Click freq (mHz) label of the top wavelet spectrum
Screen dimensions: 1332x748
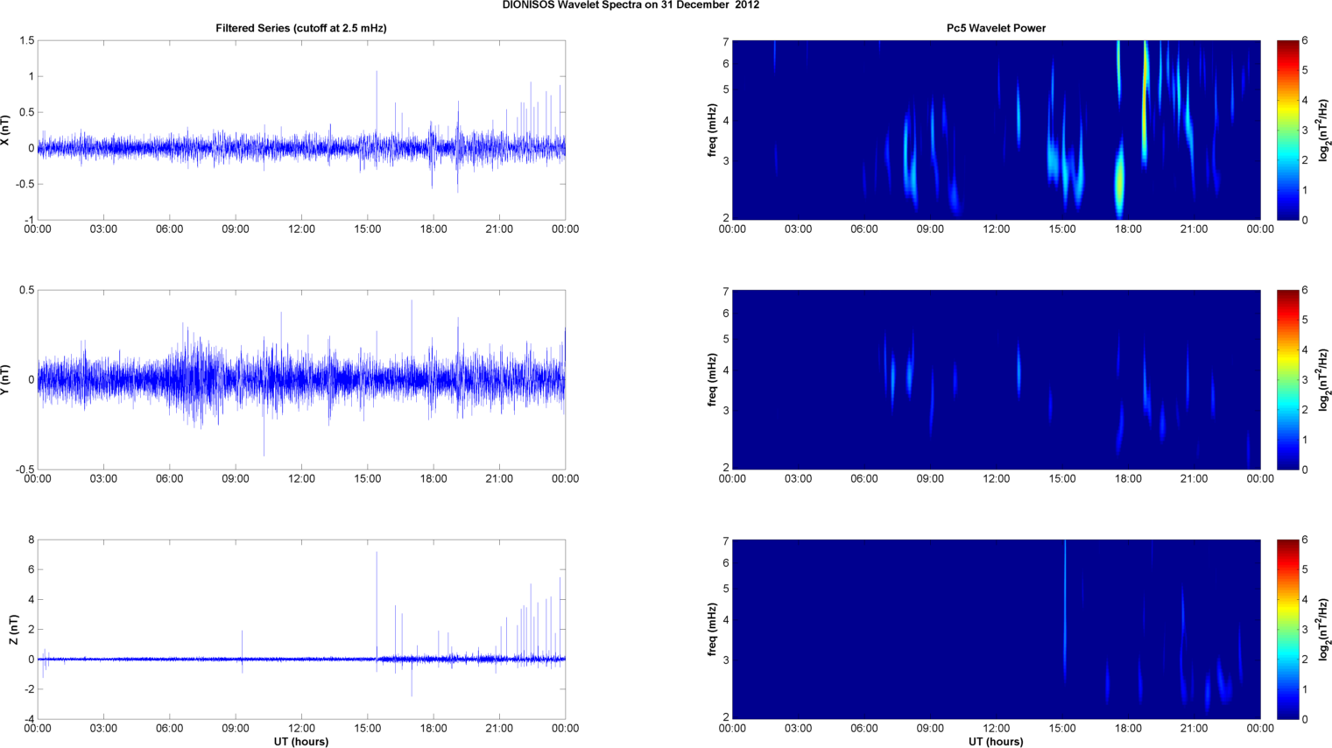(712, 130)
